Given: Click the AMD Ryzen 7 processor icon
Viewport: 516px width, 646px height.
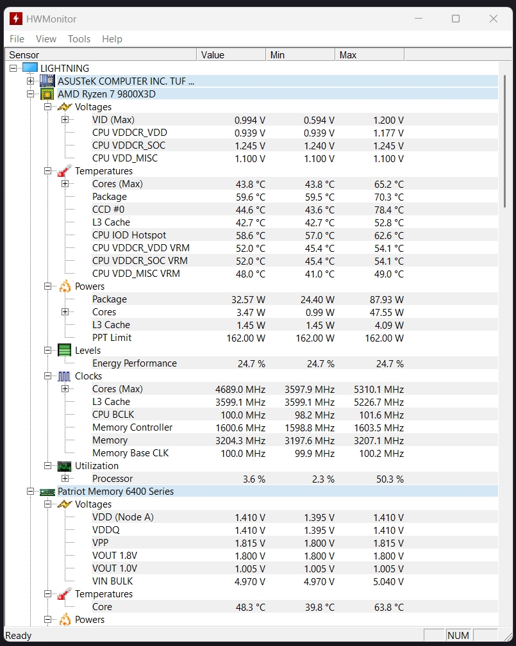Looking at the screenshot, I should [x=47, y=94].
